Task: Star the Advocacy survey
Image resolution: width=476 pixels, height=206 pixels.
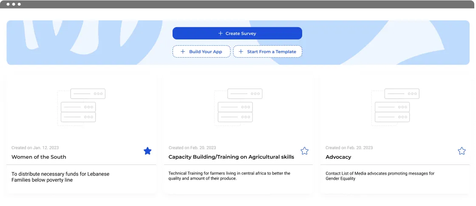Action: coord(462,151)
